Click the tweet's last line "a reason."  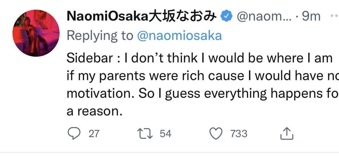tap(94, 111)
